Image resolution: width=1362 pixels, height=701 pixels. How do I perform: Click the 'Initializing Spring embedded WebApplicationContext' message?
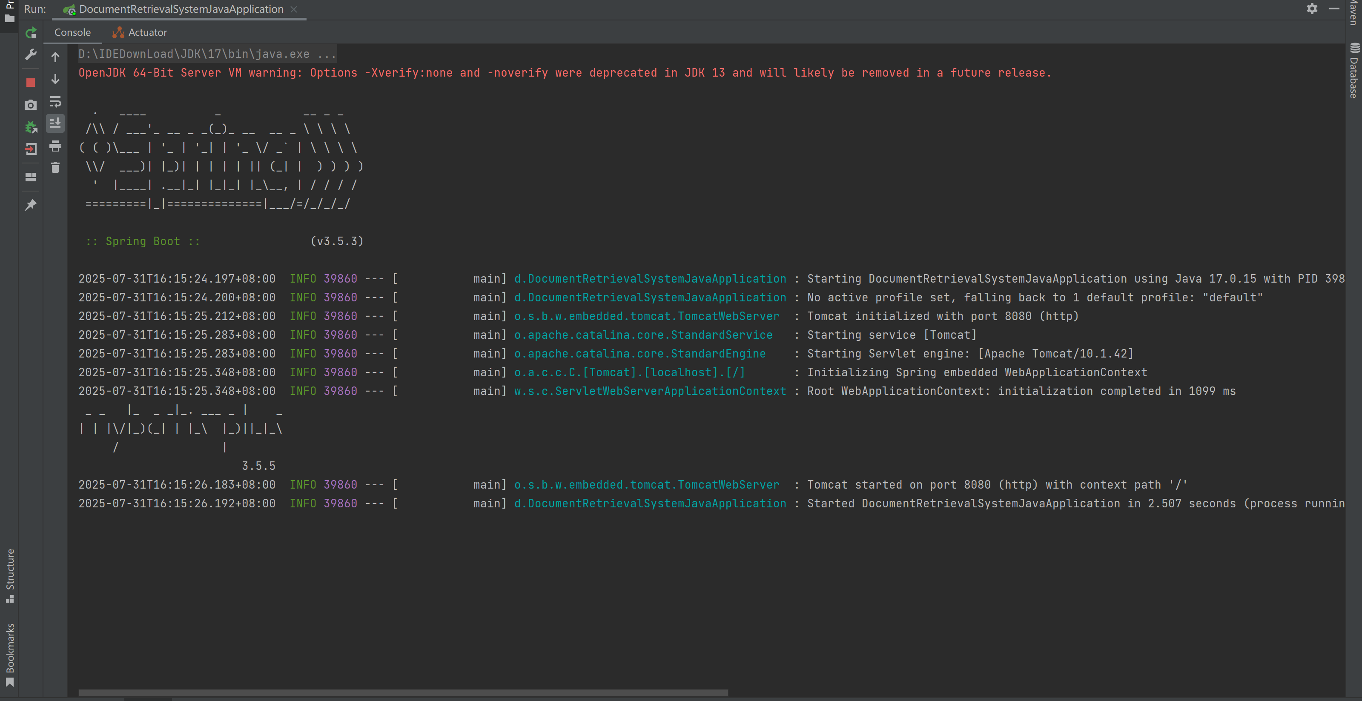[x=977, y=372]
